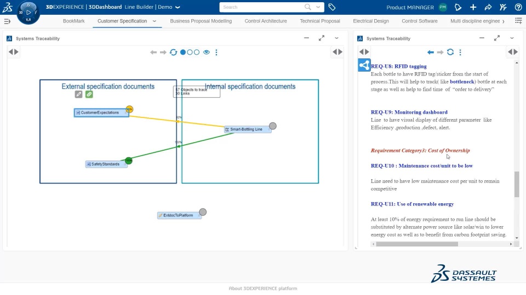Open the bottleneck link in REQ-U8

462,81
